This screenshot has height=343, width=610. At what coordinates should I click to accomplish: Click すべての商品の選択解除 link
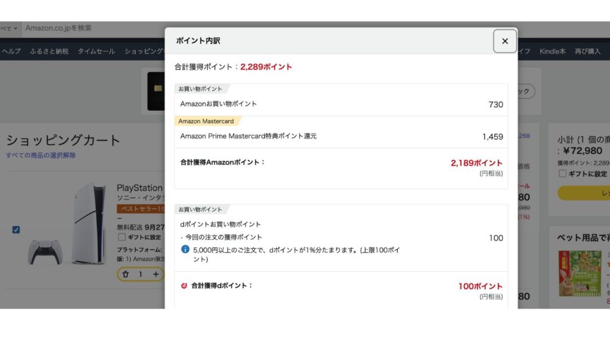coord(41,155)
